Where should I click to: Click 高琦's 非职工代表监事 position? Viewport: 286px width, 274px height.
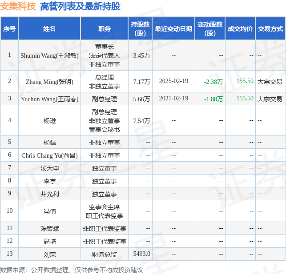[105, 242]
